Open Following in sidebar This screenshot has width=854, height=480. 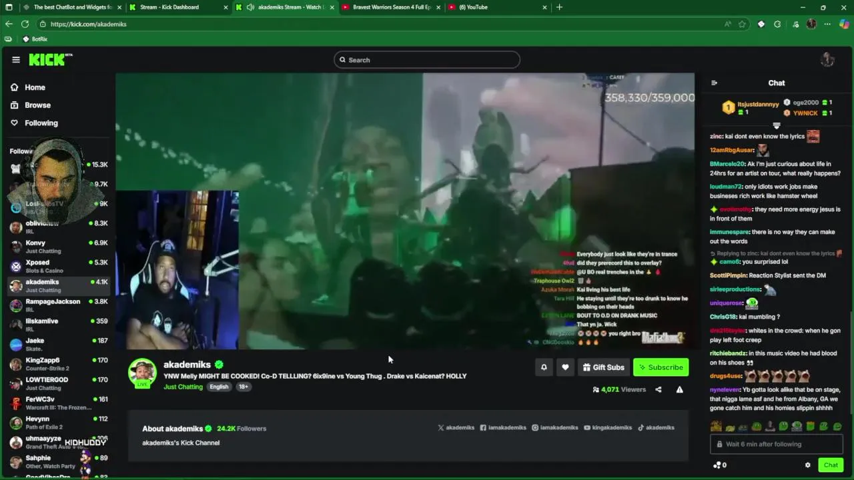(34, 123)
